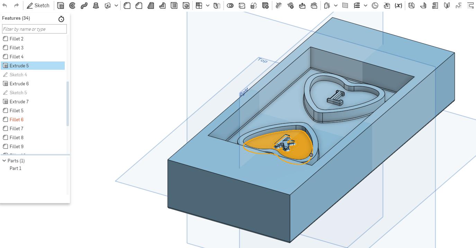Select the Split tool

point(242,6)
